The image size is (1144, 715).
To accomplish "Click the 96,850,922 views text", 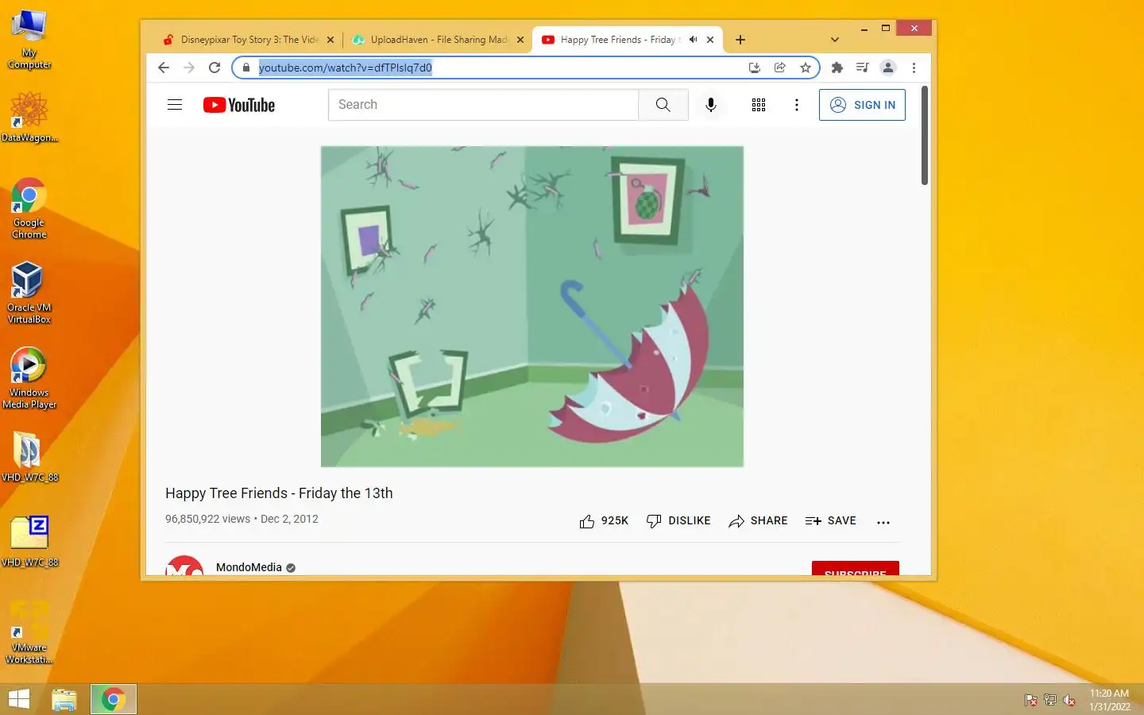I will [207, 519].
